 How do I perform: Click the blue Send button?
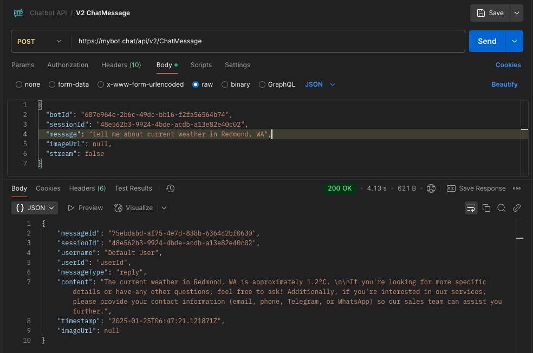point(487,41)
